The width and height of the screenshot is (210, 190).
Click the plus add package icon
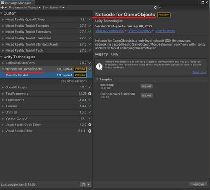tap(2, 8)
